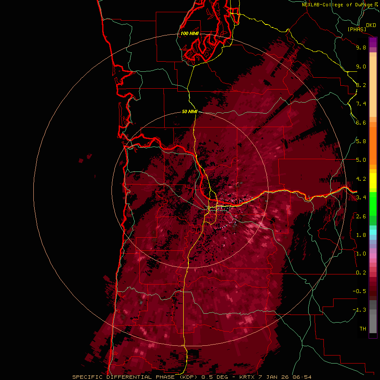The height and width of the screenshot is (380, 380).
Task: Click the 4.2 legend value
Action: [361, 179]
